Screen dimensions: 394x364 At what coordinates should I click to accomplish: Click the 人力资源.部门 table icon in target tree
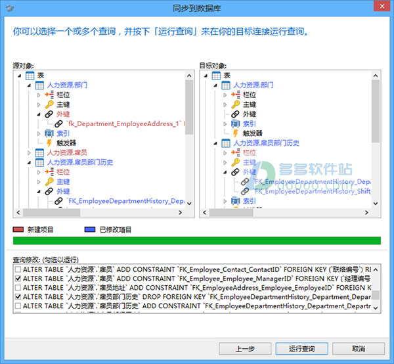click(x=226, y=85)
